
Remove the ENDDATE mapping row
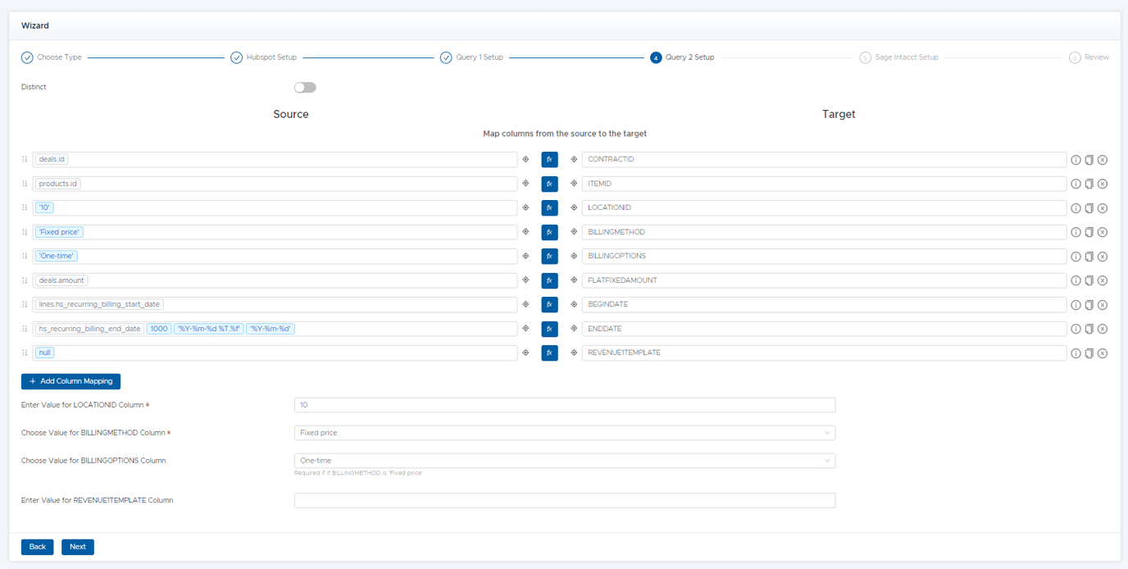[1103, 329]
